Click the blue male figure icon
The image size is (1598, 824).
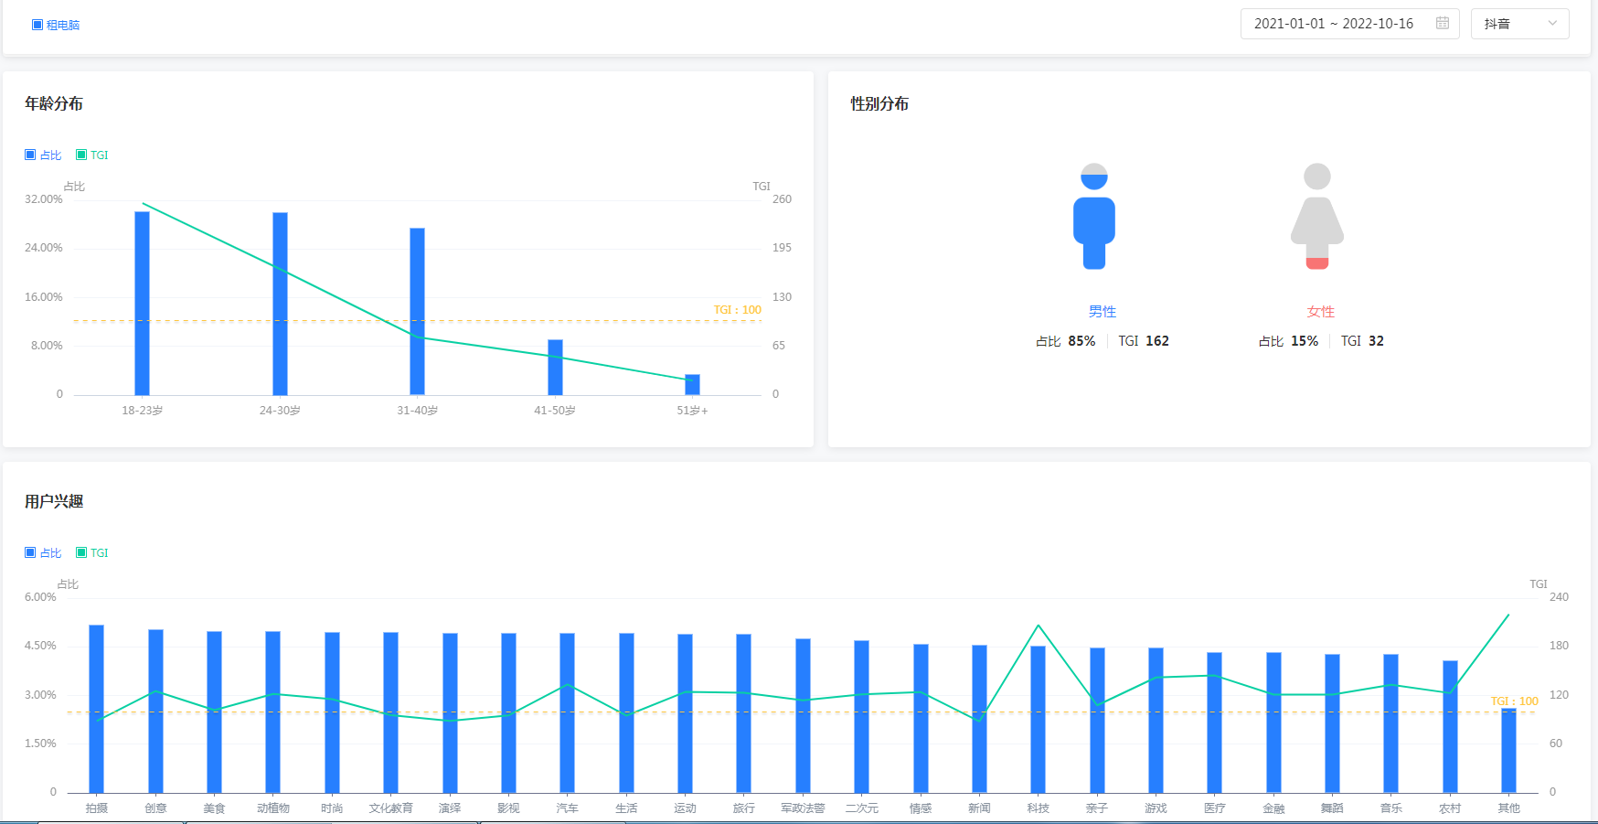point(1094,217)
